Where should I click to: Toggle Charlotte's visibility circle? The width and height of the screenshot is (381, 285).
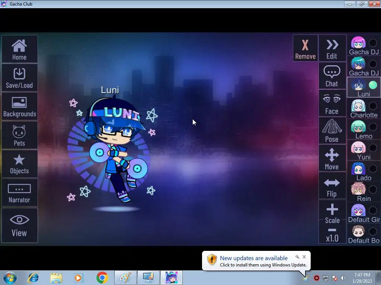pos(373,106)
